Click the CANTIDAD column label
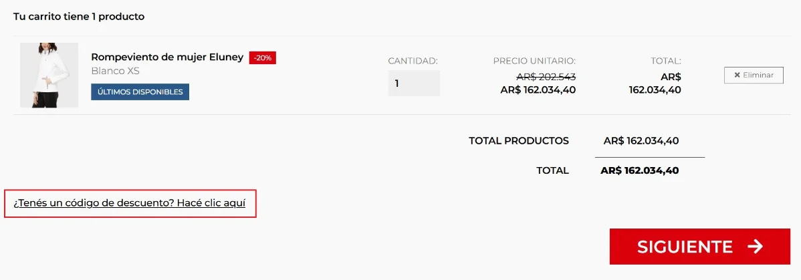 coord(413,61)
